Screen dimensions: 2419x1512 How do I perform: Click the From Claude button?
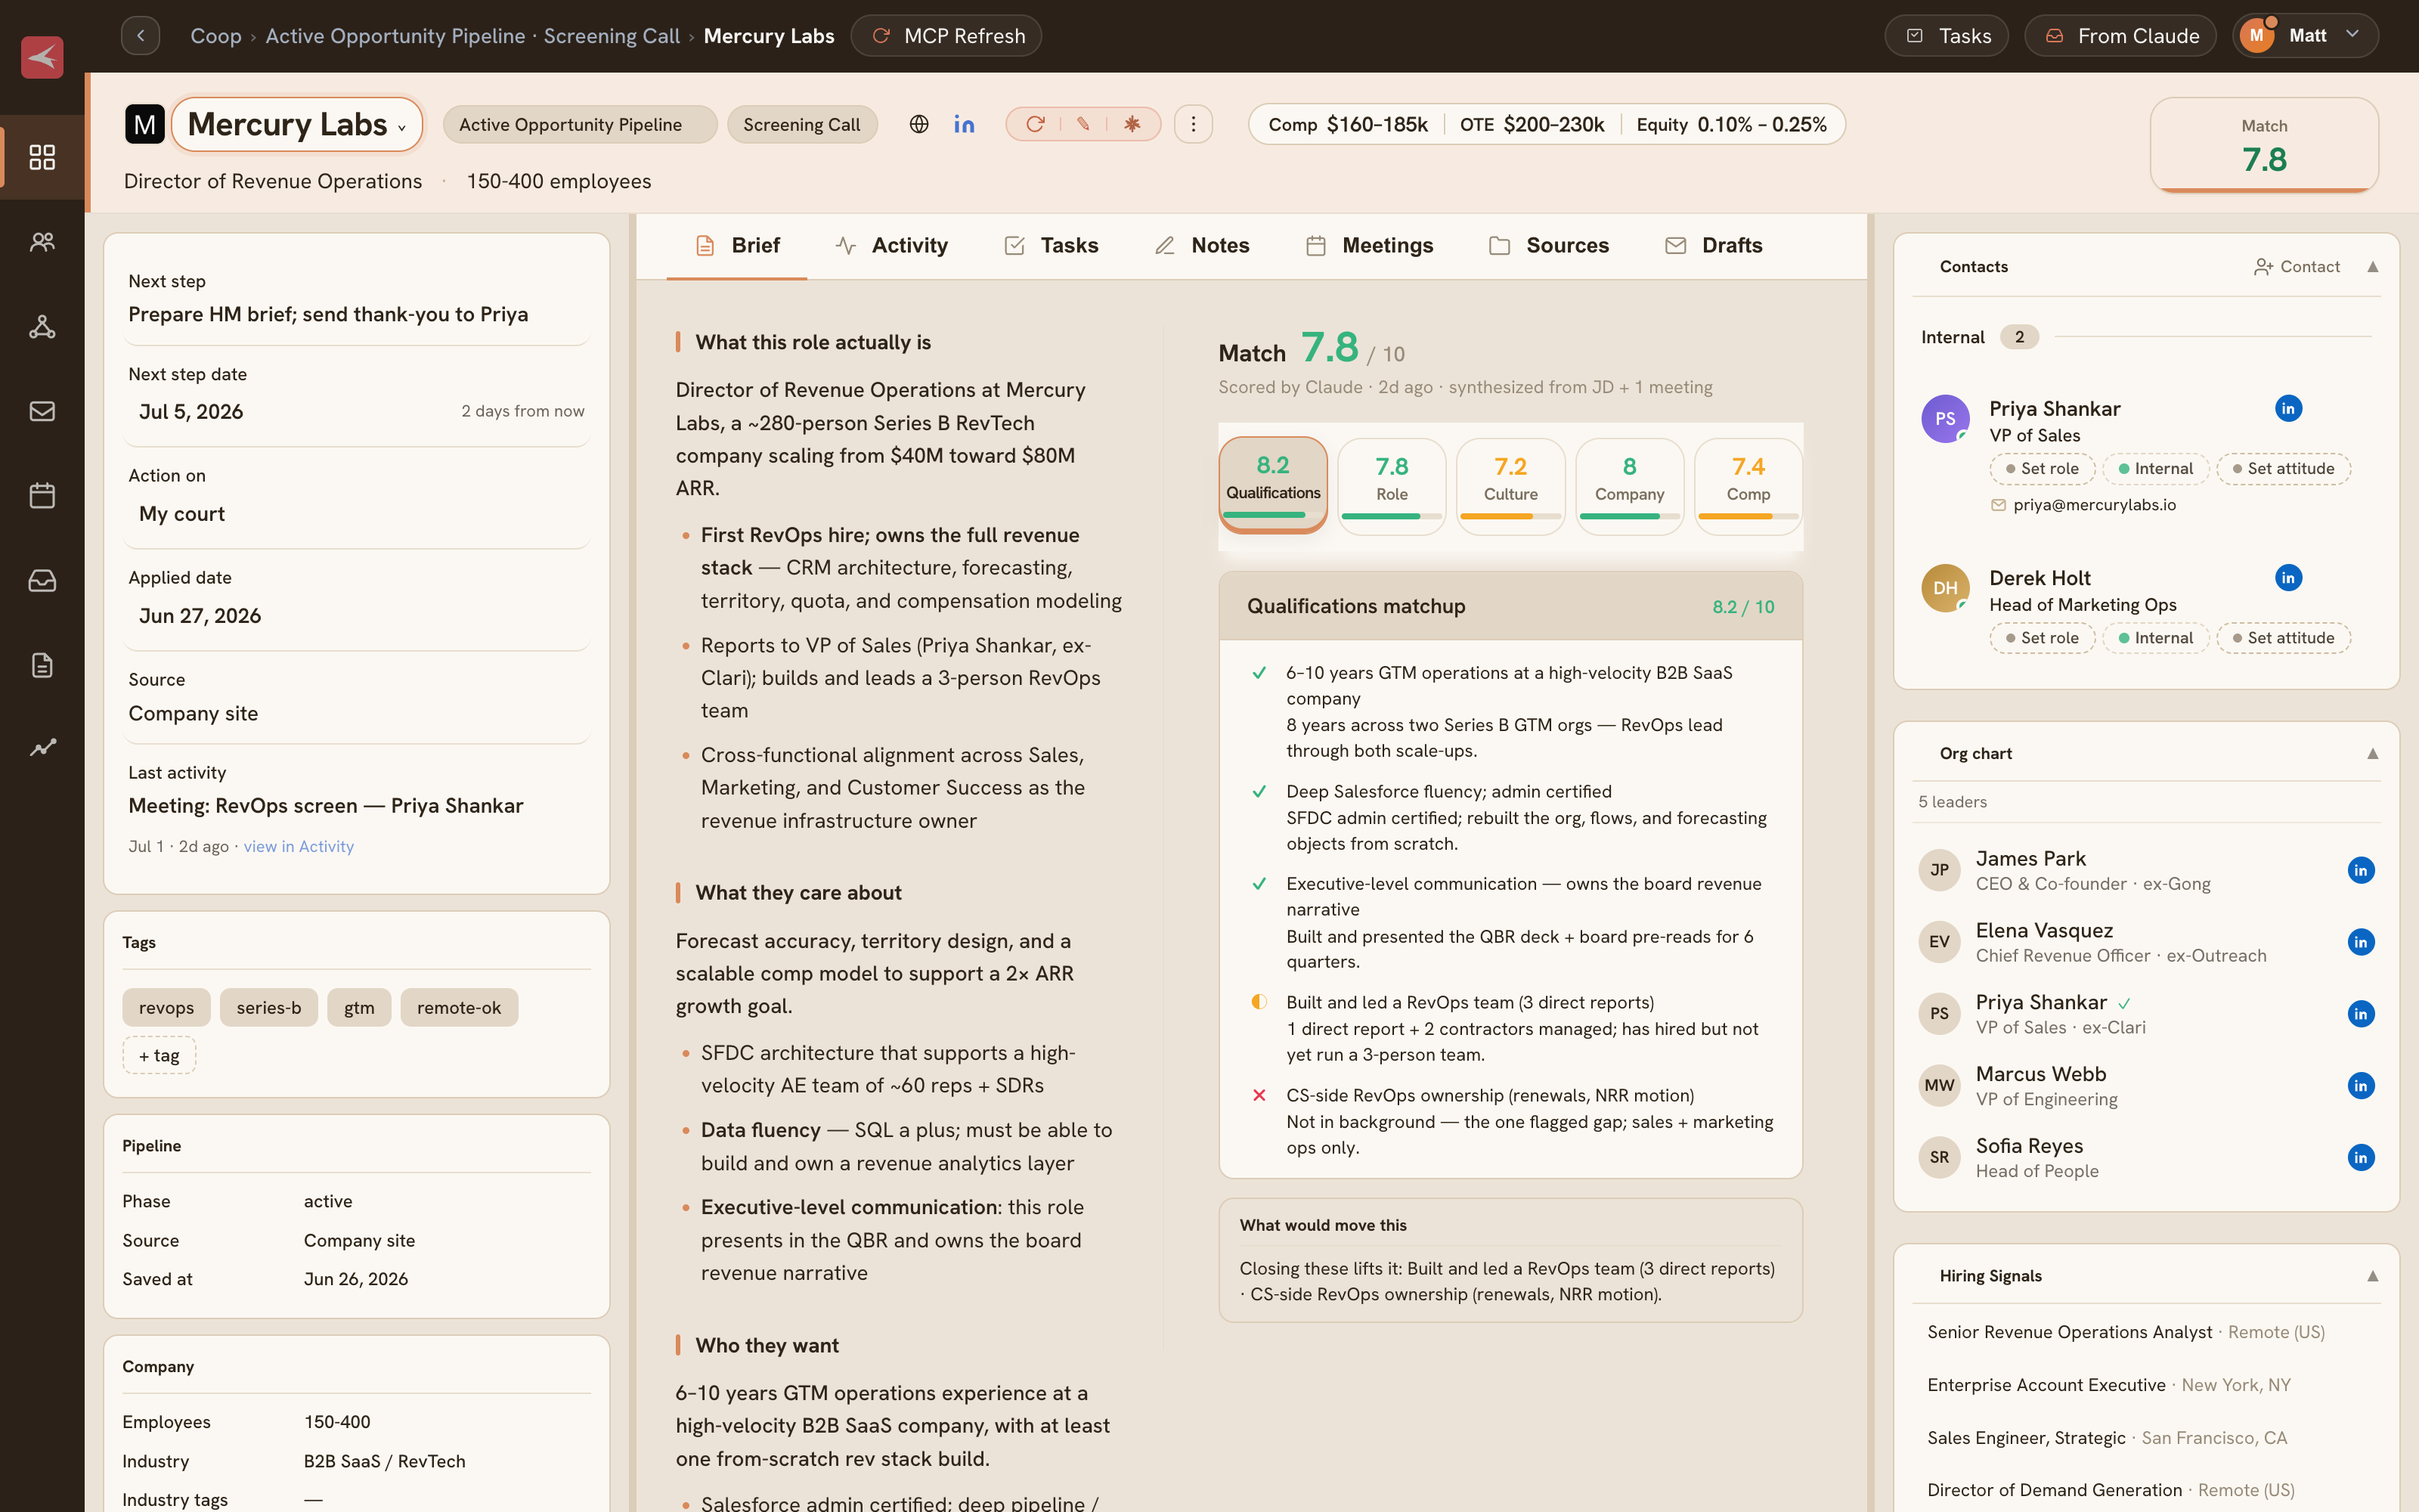pyautogui.click(x=2120, y=36)
